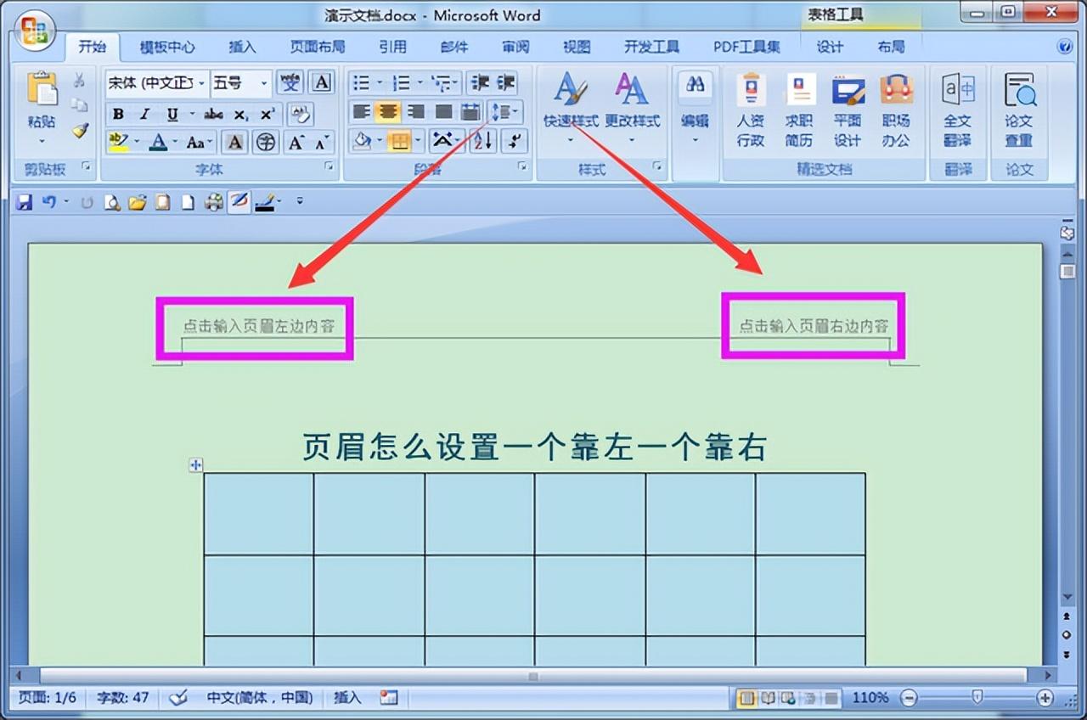Click the Phonetic Guide icon
Viewport: 1087px width, 720px height.
coord(290,83)
